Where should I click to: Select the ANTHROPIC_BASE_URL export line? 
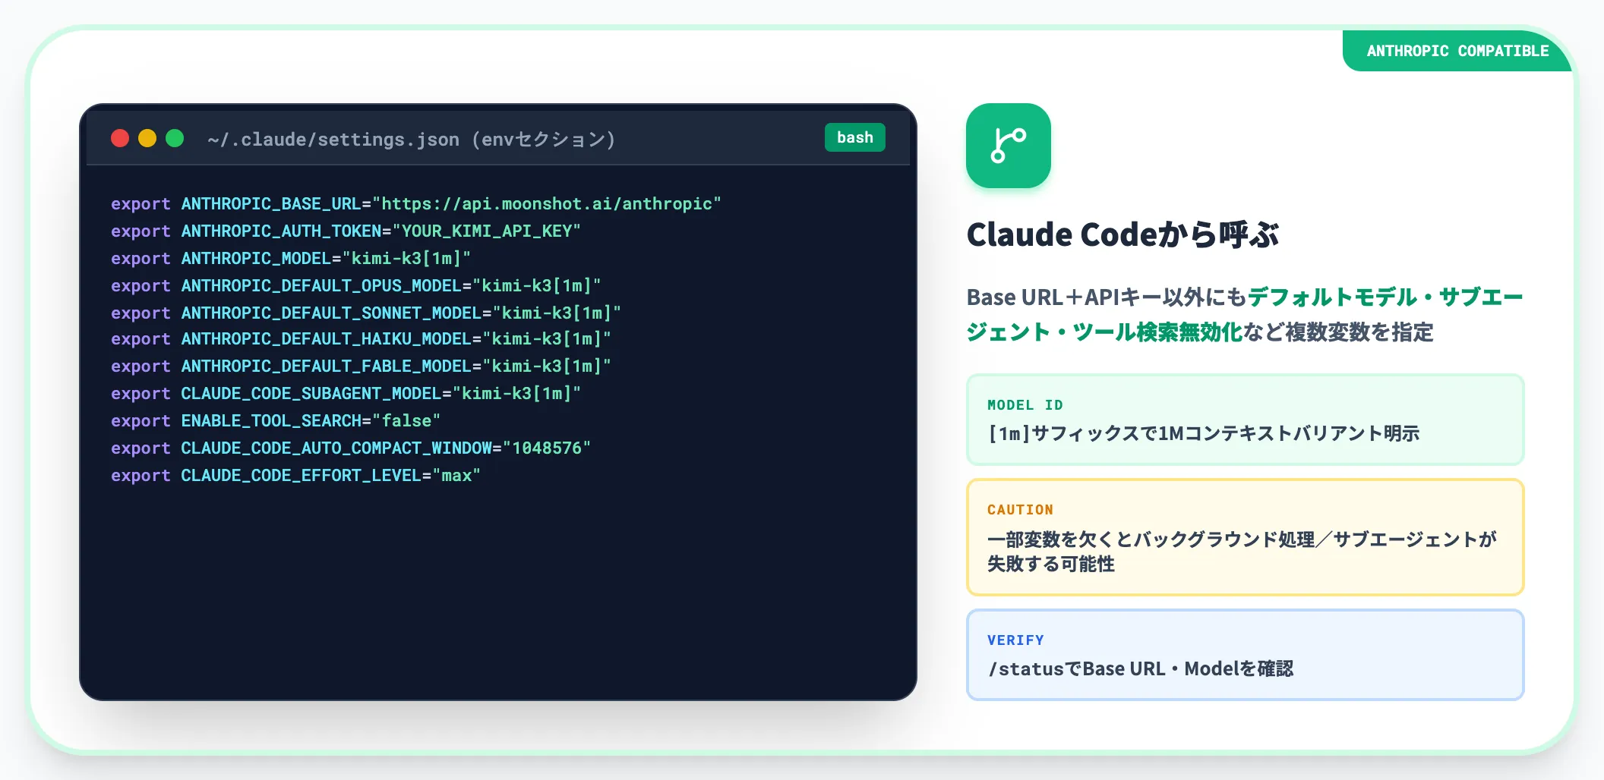[x=415, y=203]
